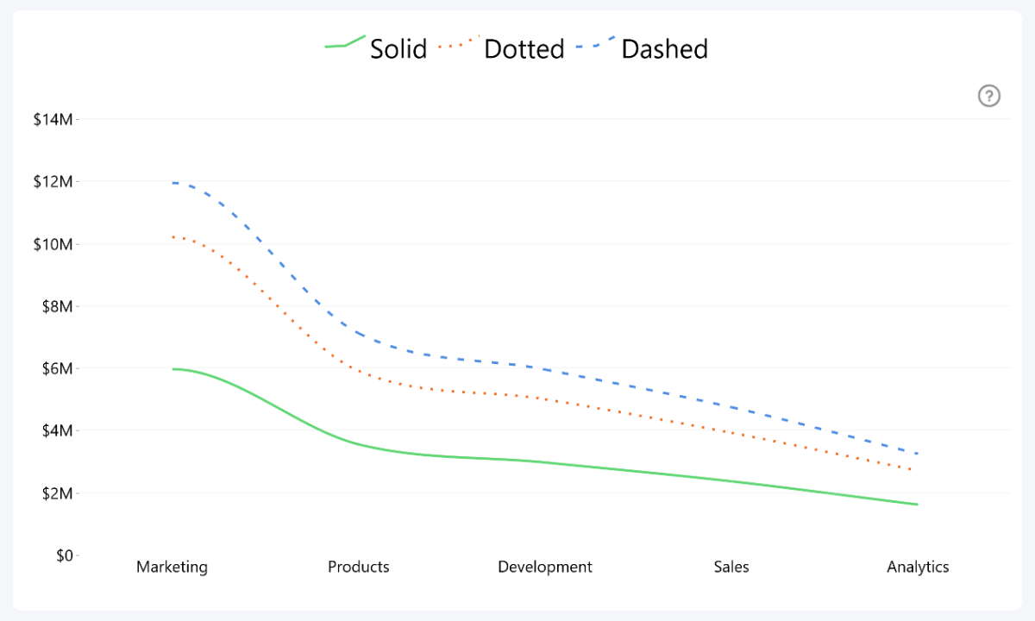
Task: Click the $10M value axis label
Action: 53,244
